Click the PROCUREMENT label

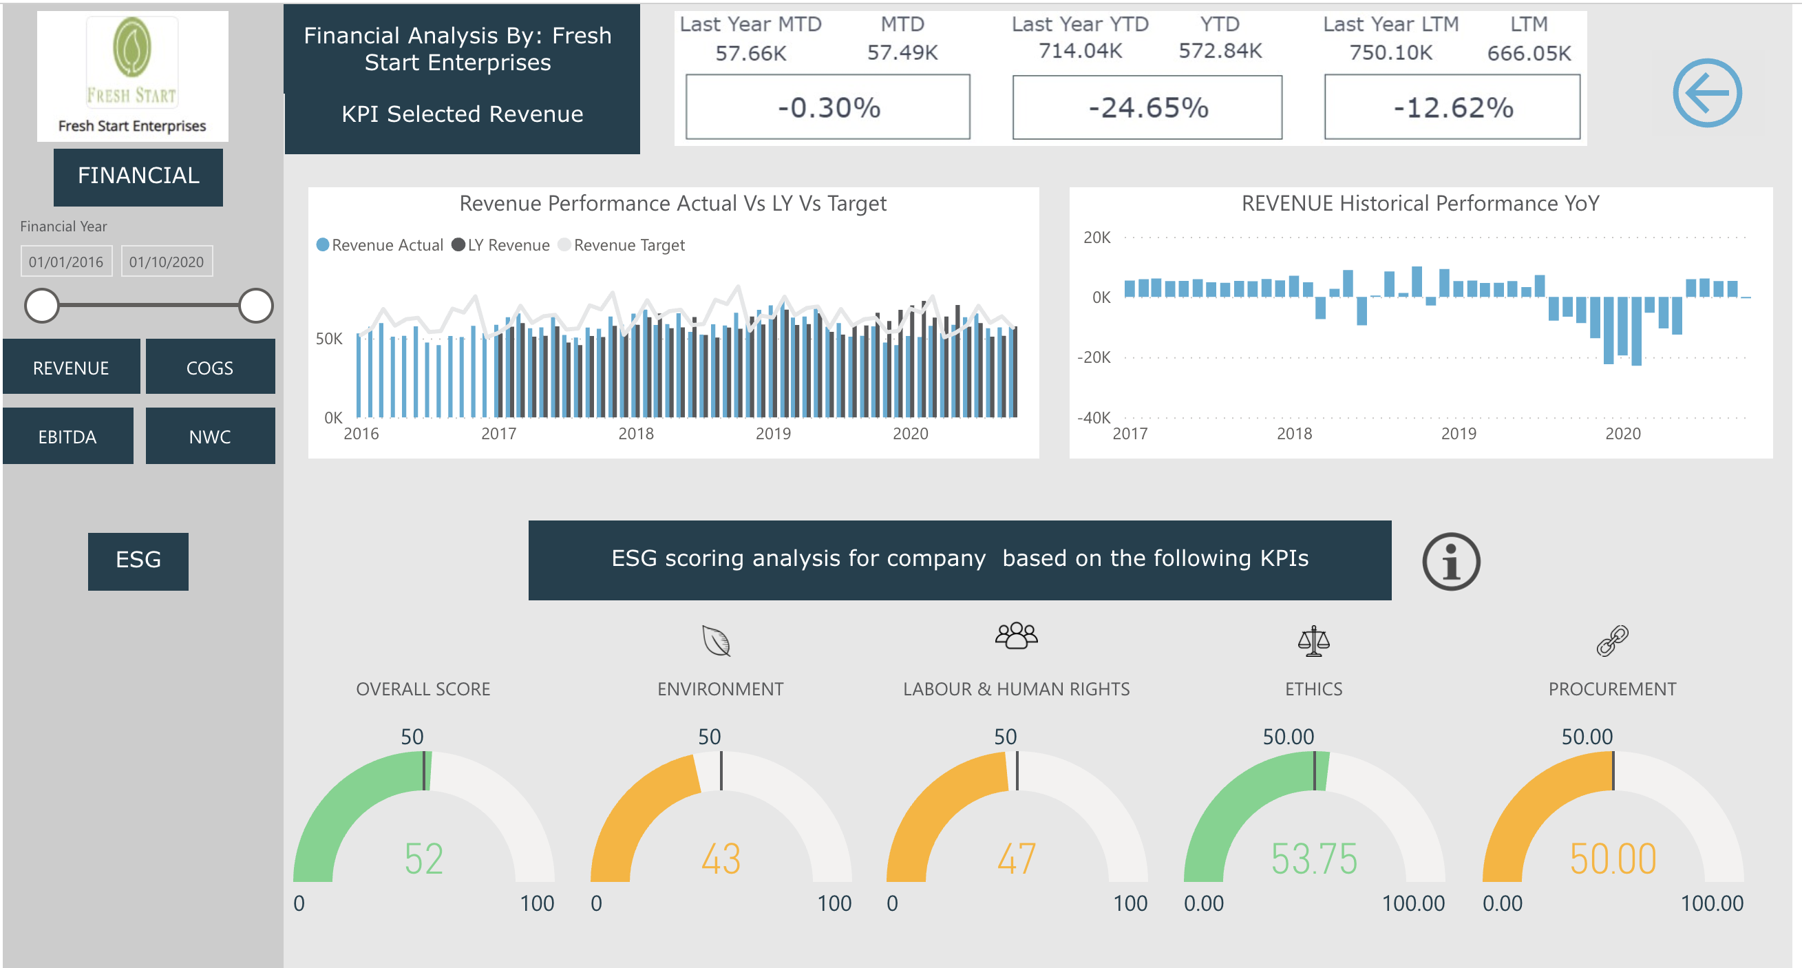(1612, 688)
